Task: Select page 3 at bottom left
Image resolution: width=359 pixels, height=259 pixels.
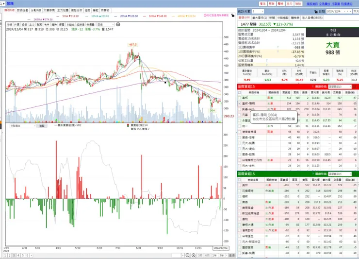Action: [14, 255]
